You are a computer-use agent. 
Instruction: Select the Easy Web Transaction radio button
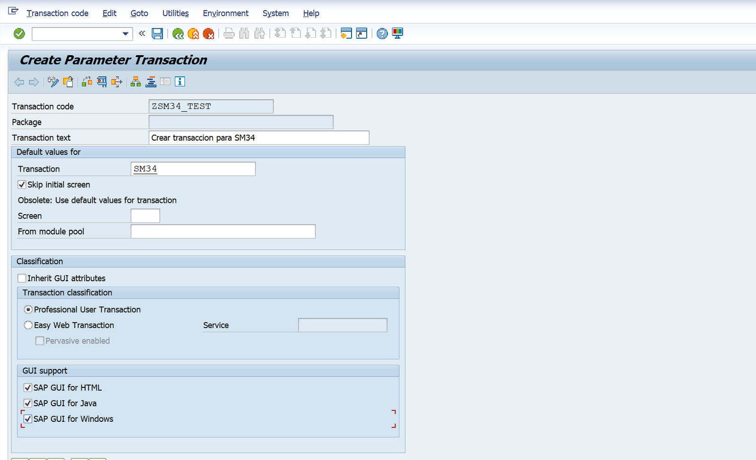click(x=28, y=325)
